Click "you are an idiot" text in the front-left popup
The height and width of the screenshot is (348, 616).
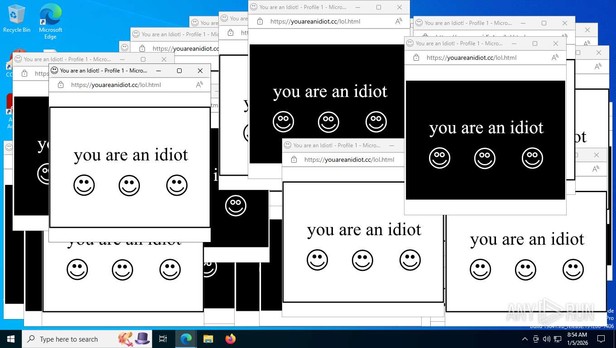pyautogui.click(x=131, y=155)
